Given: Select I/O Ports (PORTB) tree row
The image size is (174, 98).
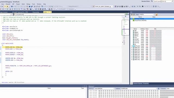Looking at the screenshot, I should (x=152, y=19).
